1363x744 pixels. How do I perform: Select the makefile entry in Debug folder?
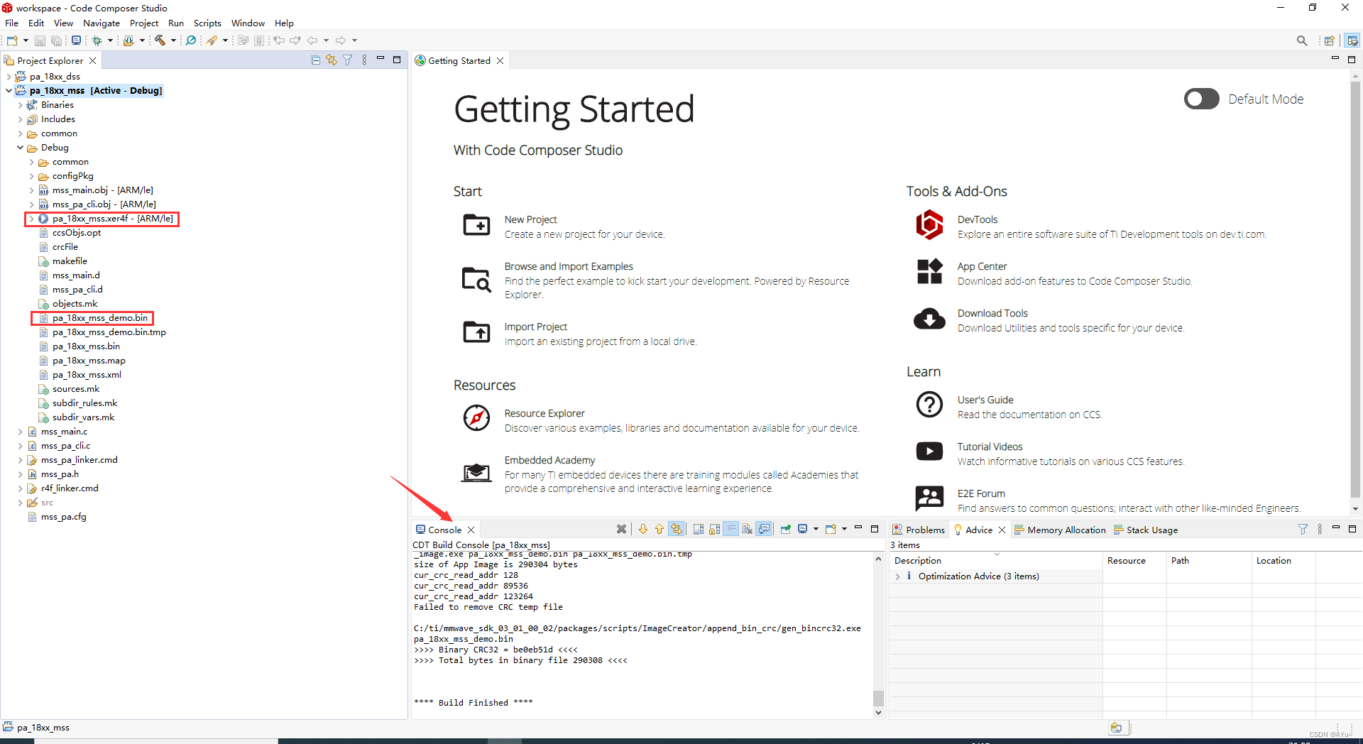point(70,261)
